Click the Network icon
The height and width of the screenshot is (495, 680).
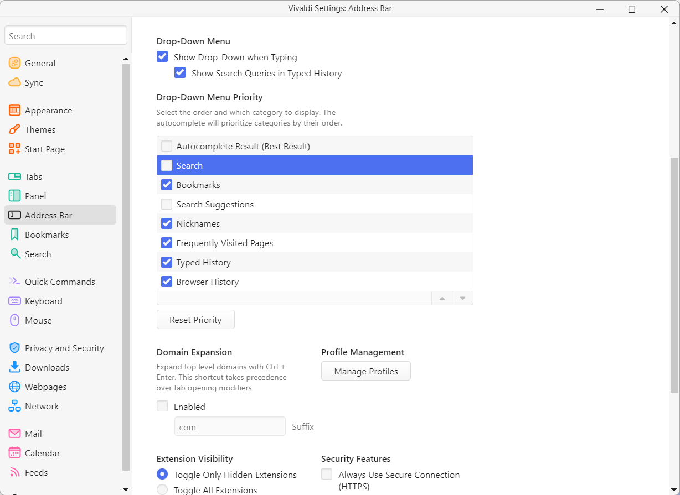pyautogui.click(x=15, y=406)
